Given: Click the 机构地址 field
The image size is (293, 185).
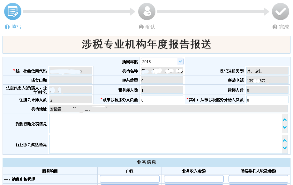Looking at the screenshot, I should click(169, 109).
